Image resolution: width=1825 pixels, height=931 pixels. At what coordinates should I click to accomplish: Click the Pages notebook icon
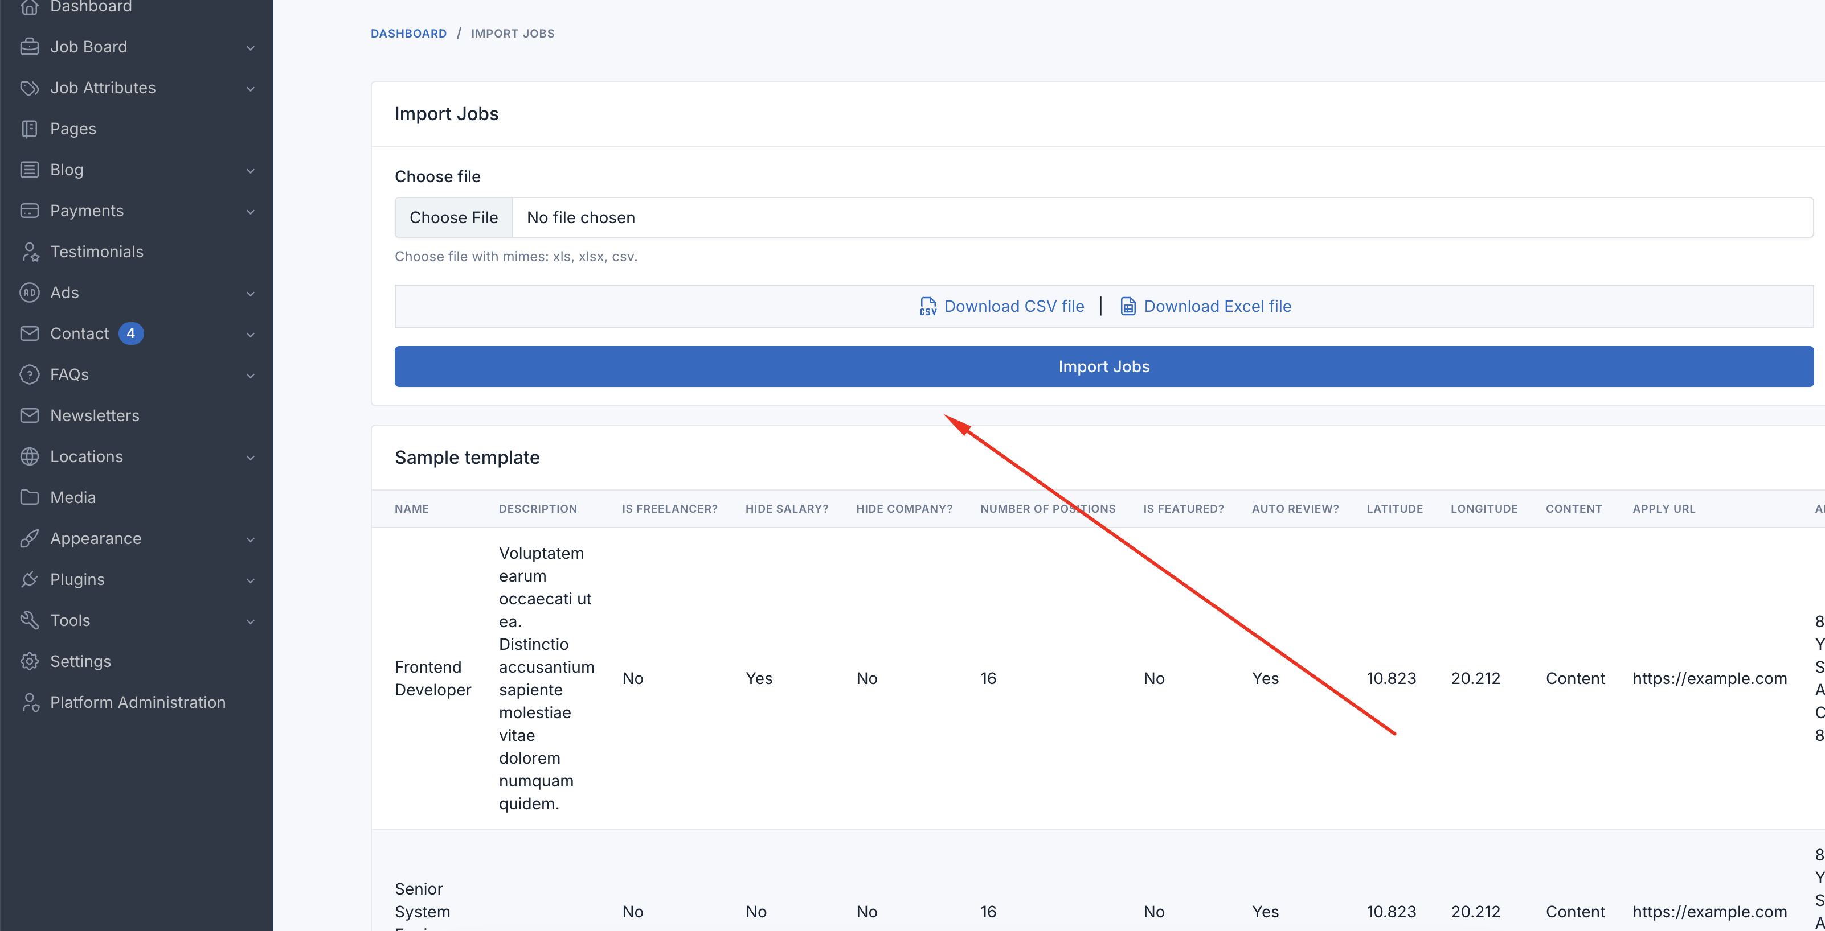pyautogui.click(x=29, y=129)
